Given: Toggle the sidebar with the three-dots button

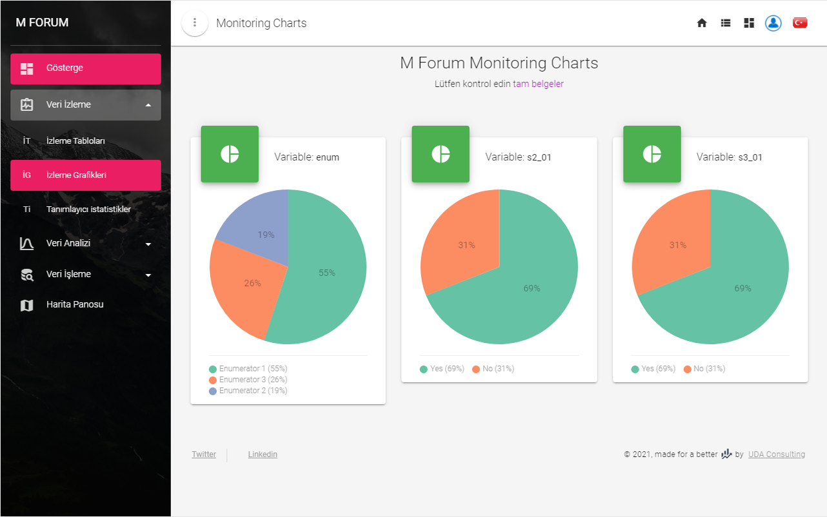Looking at the screenshot, I should pos(195,23).
